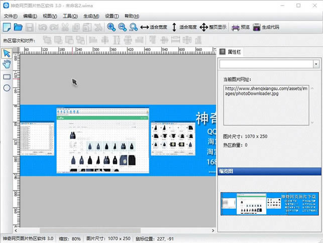Open a project with the folder icon
The width and height of the screenshot is (323, 243).
18,27
